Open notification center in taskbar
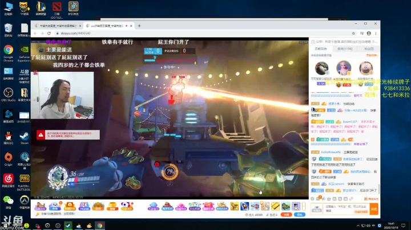 coord(404,225)
